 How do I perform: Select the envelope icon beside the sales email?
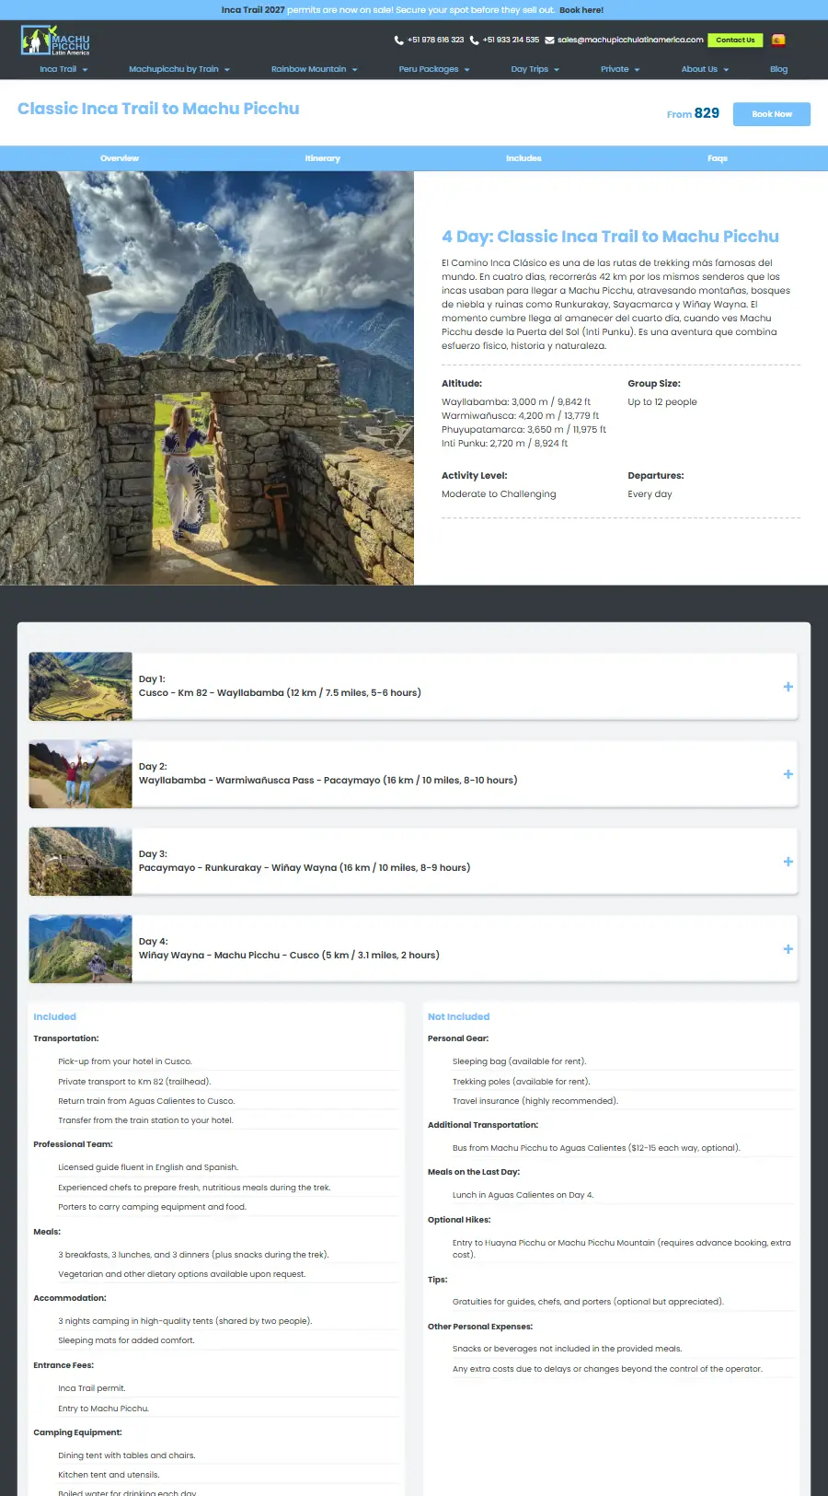tap(549, 41)
